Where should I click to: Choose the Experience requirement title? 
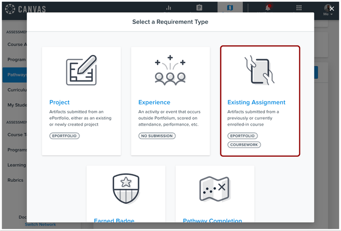[154, 102]
